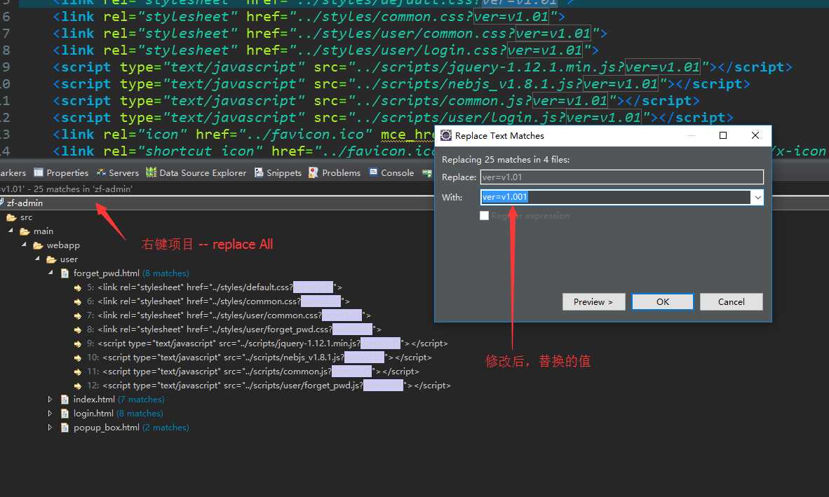Click match arrow icon for line 7

coord(78,316)
